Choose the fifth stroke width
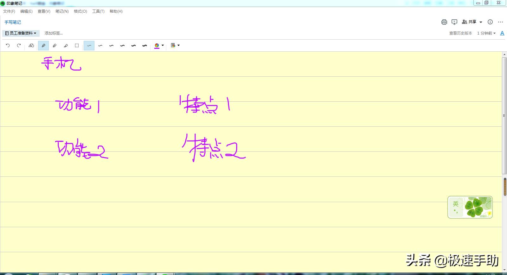Screen dimensions: 507x275 133,46
